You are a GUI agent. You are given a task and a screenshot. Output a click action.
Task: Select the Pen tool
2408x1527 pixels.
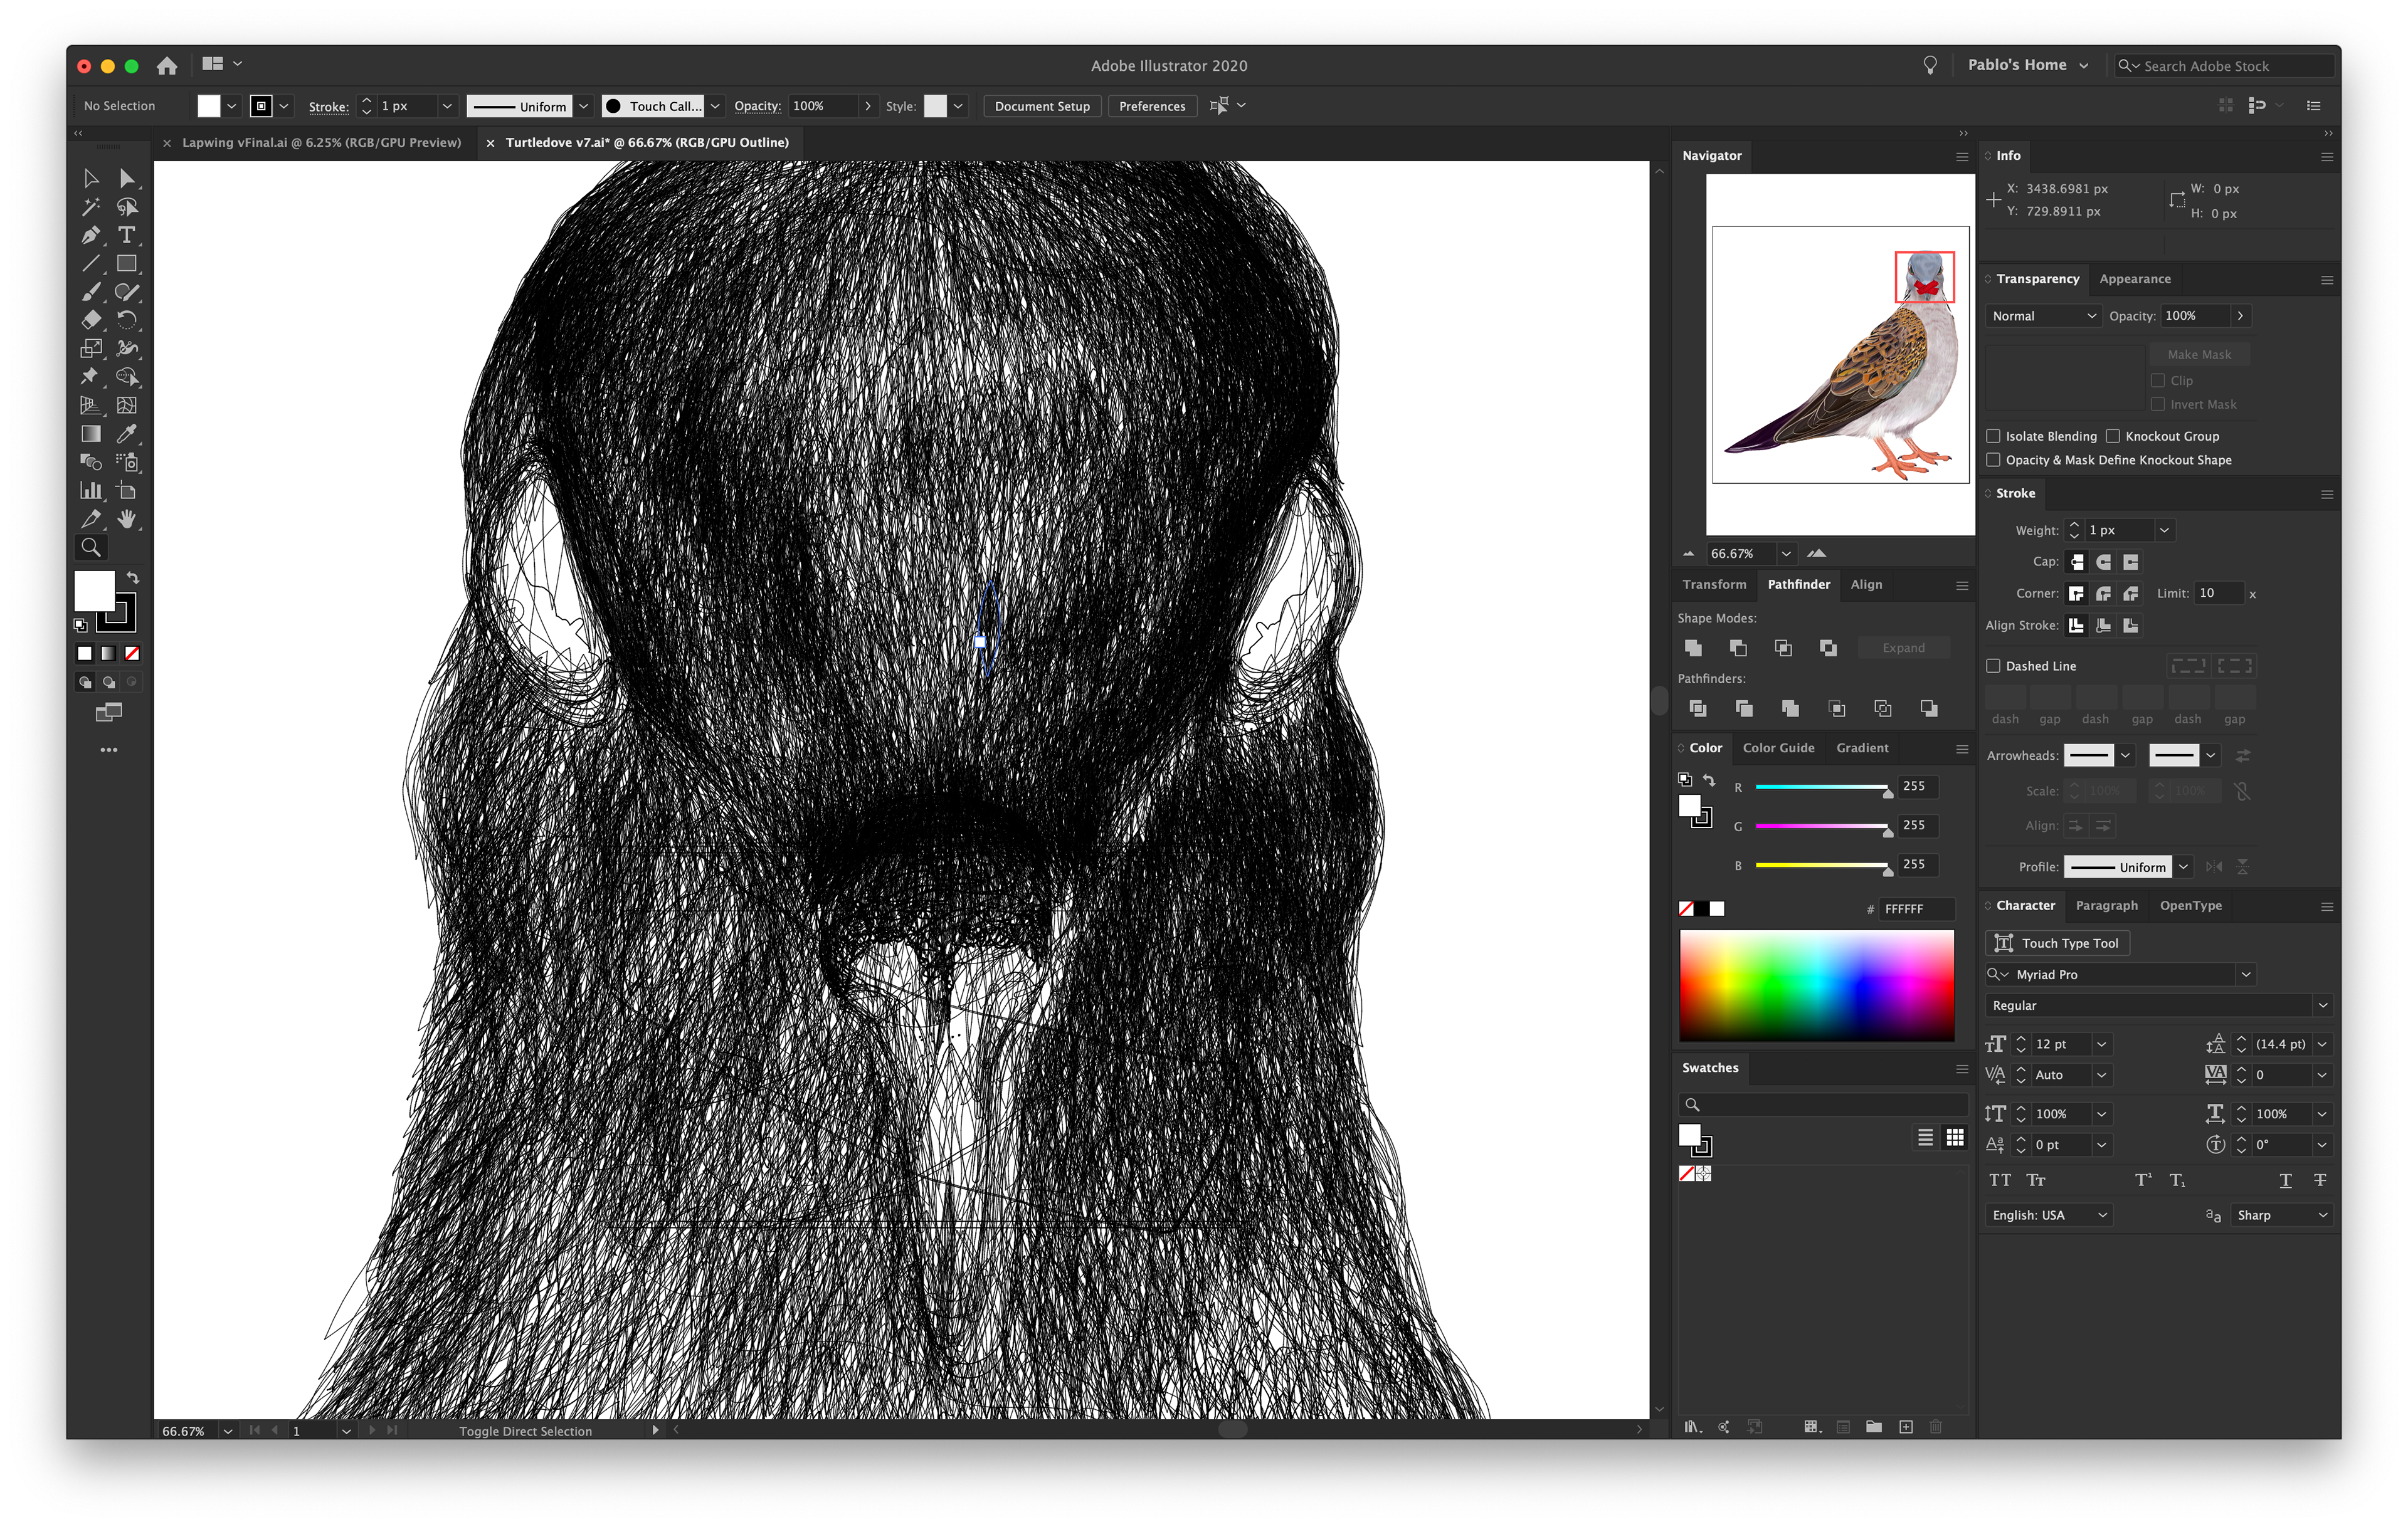[90, 236]
